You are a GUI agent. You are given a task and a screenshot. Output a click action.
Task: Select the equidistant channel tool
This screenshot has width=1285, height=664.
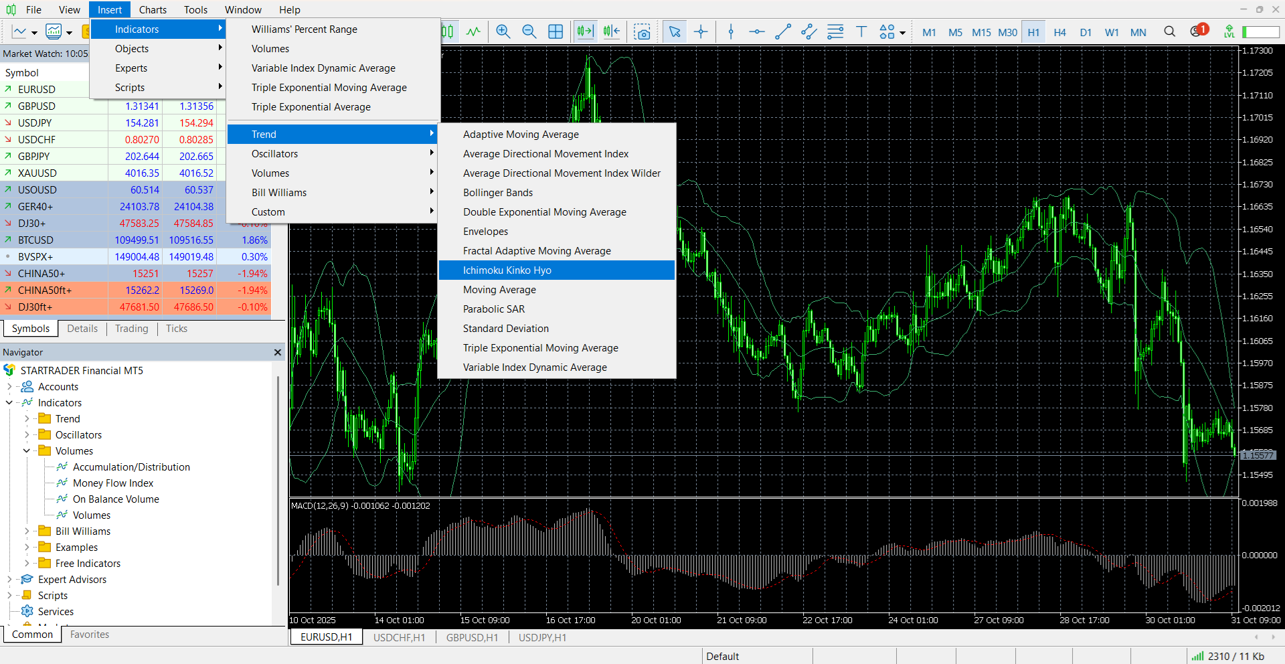(x=809, y=31)
